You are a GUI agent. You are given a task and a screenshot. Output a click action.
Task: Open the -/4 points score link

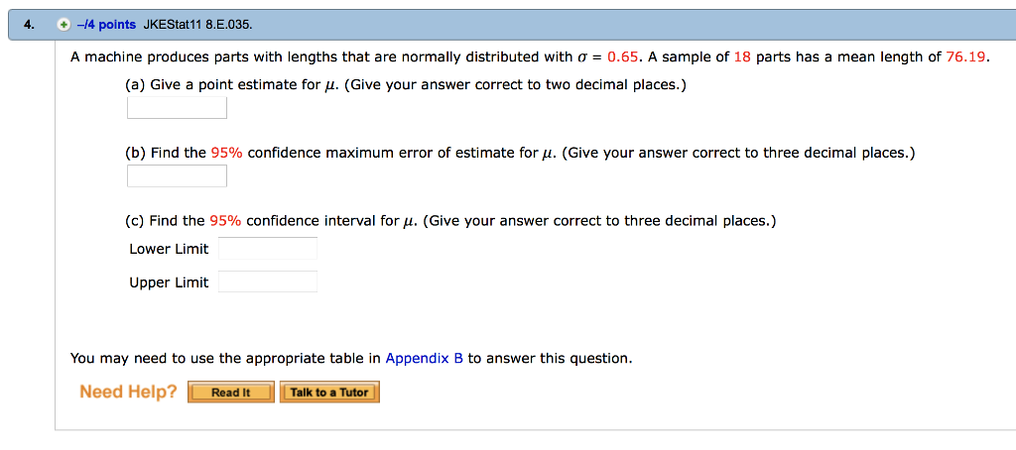[105, 25]
